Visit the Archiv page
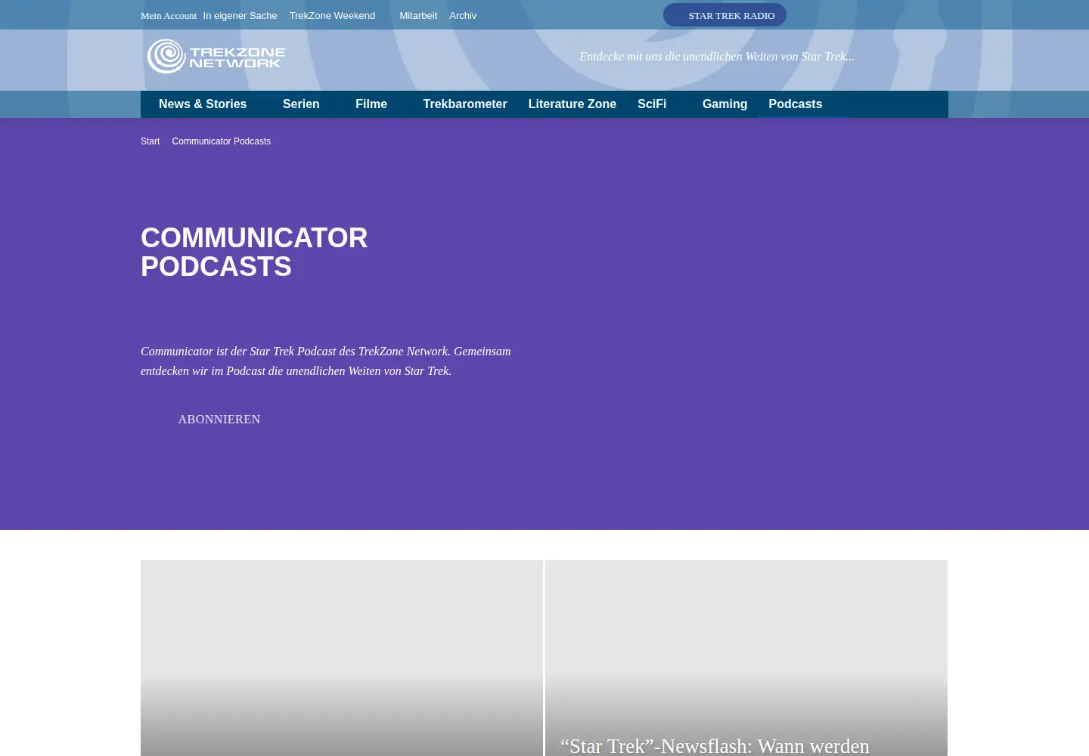The width and height of the screenshot is (1089, 756). (463, 16)
